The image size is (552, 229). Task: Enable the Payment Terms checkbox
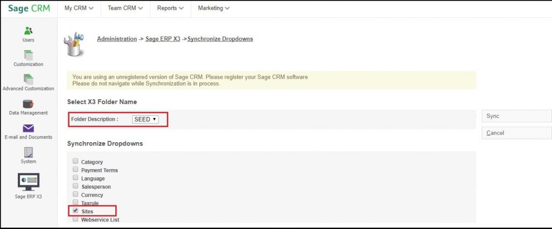tap(75, 169)
